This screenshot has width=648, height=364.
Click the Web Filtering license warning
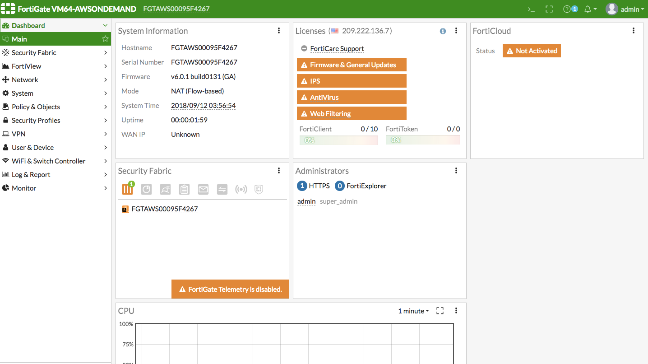coord(352,113)
